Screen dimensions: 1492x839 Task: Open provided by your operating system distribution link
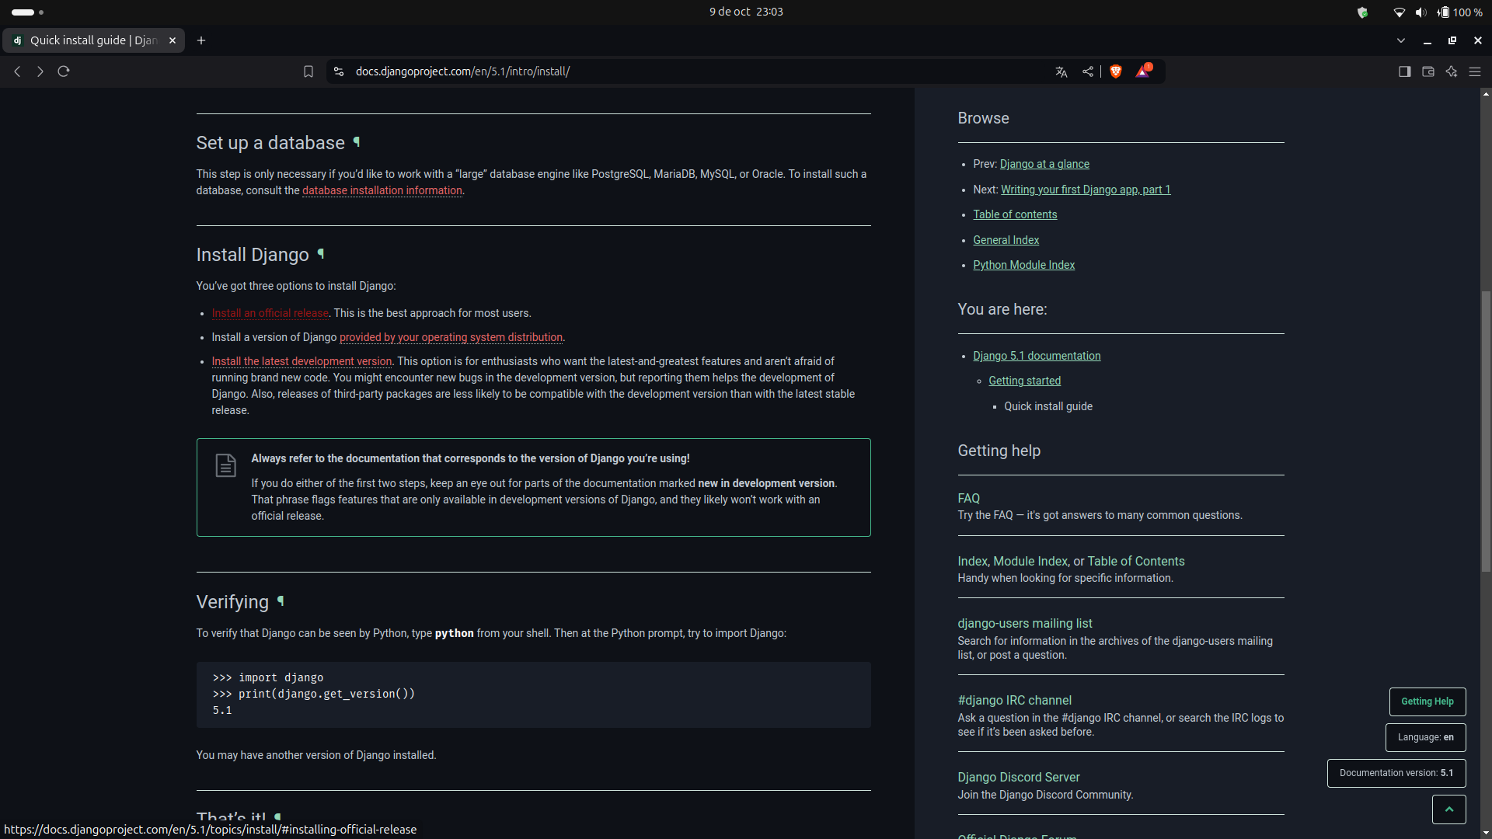point(451,337)
